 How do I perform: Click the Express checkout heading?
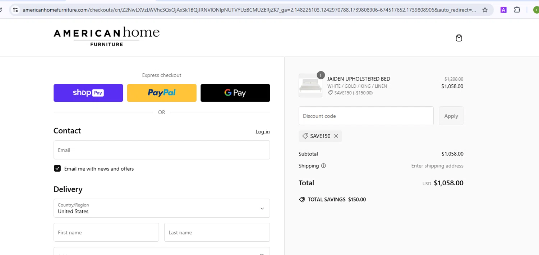162,75
